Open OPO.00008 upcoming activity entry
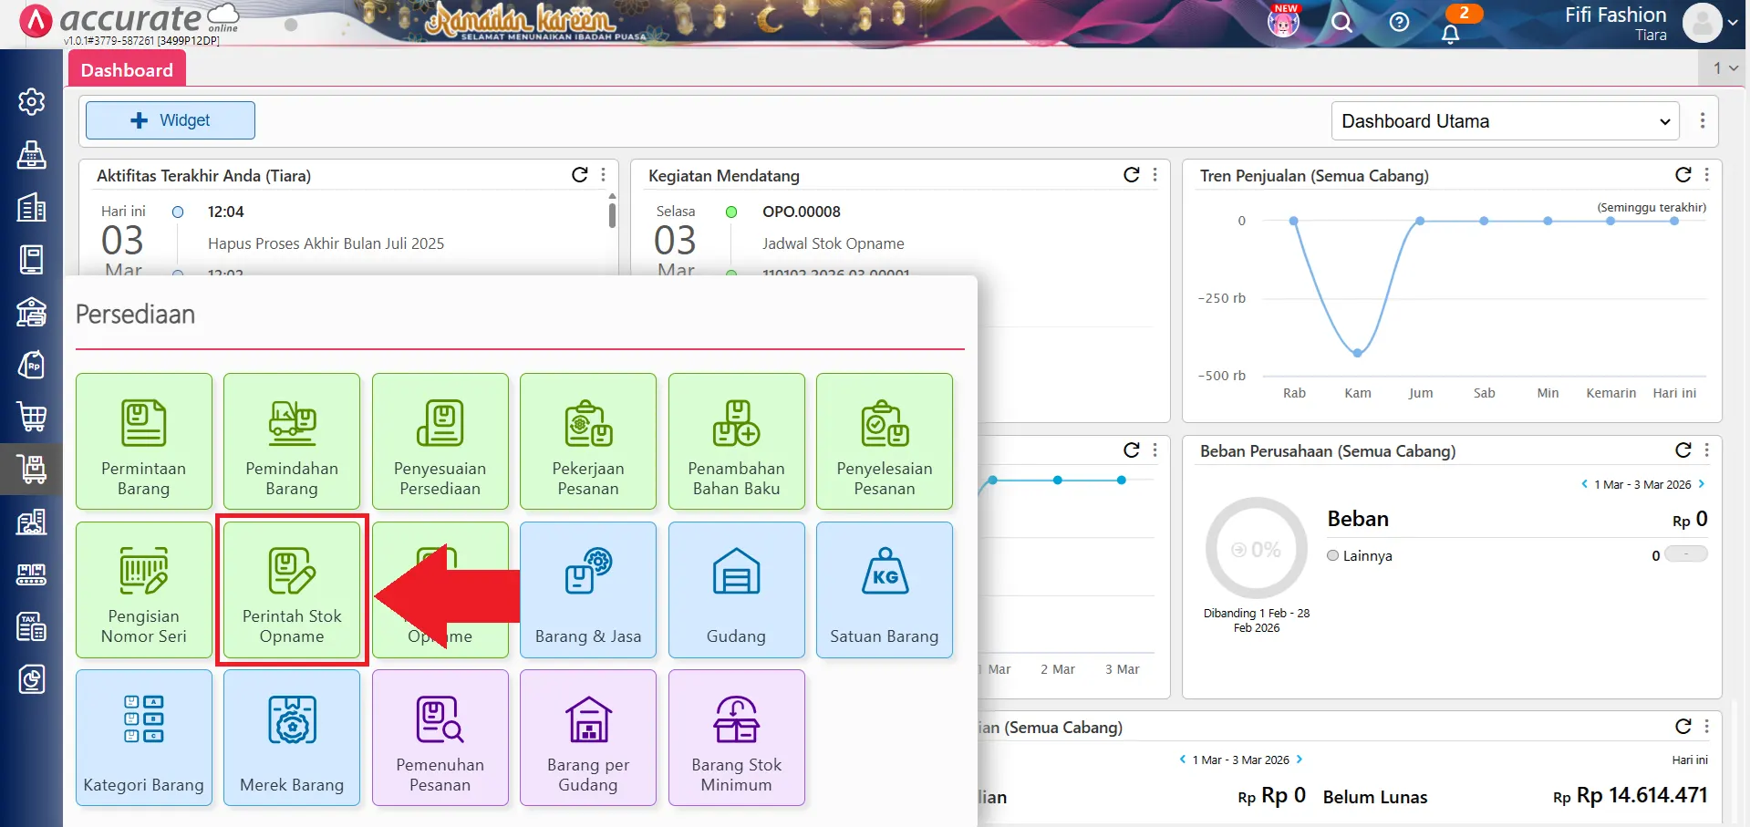The height and width of the screenshot is (827, 1750). click(x=802, y=212)
